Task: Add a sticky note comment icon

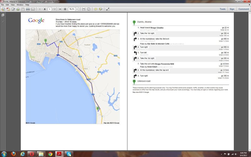Action: click(x=96, y=9)
